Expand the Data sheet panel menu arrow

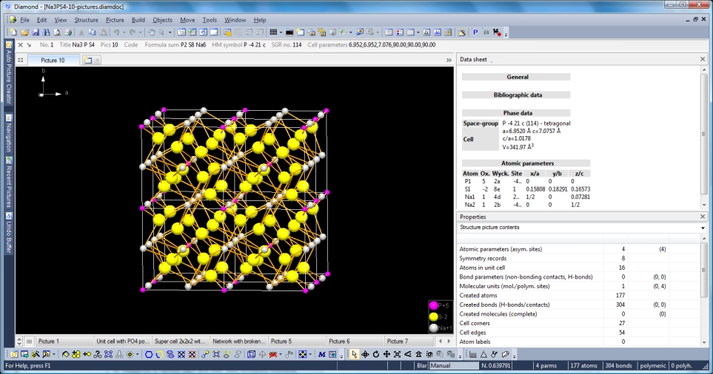pyautogui.click(x=492, y=60)
